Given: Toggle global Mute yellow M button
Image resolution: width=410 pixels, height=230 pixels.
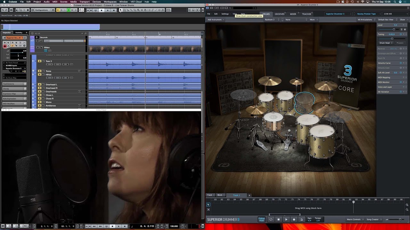Looking at the screenshot, I should click(58, 10).
